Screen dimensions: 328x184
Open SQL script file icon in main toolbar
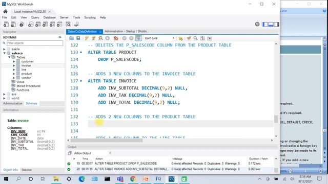pyautogui.click(x=13, y=24)
